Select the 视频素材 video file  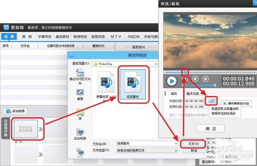click(133, 84)
